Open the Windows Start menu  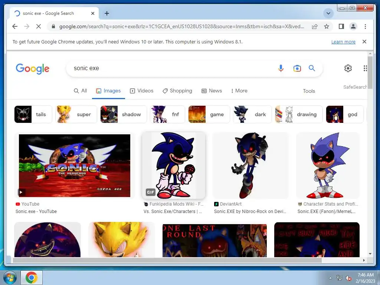10,278
